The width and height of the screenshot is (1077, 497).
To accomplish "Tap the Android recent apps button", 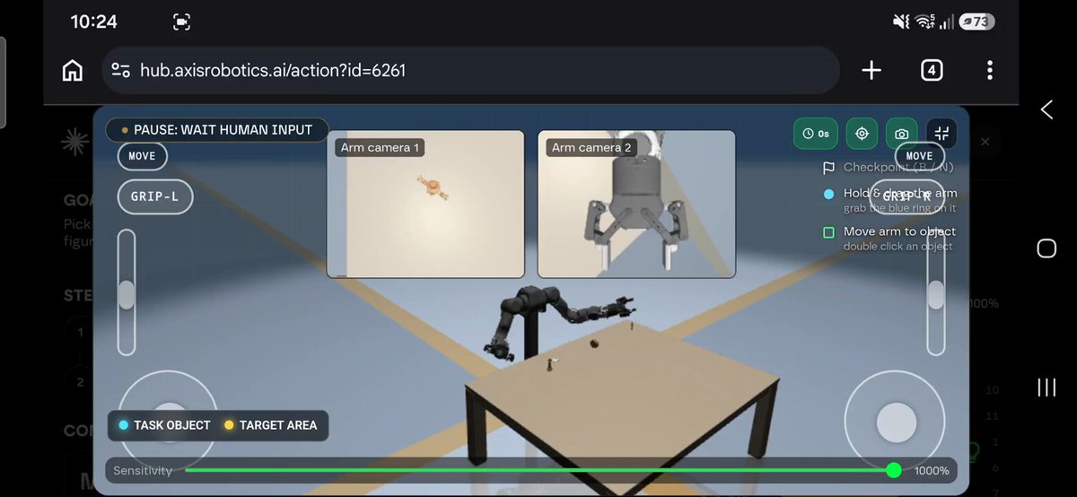I will [1046, 387].
